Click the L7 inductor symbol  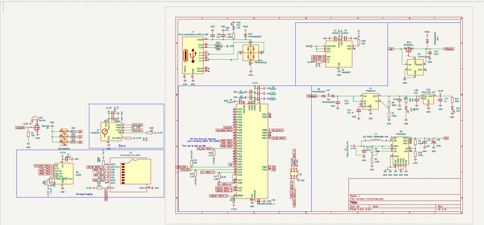point(375,140)
